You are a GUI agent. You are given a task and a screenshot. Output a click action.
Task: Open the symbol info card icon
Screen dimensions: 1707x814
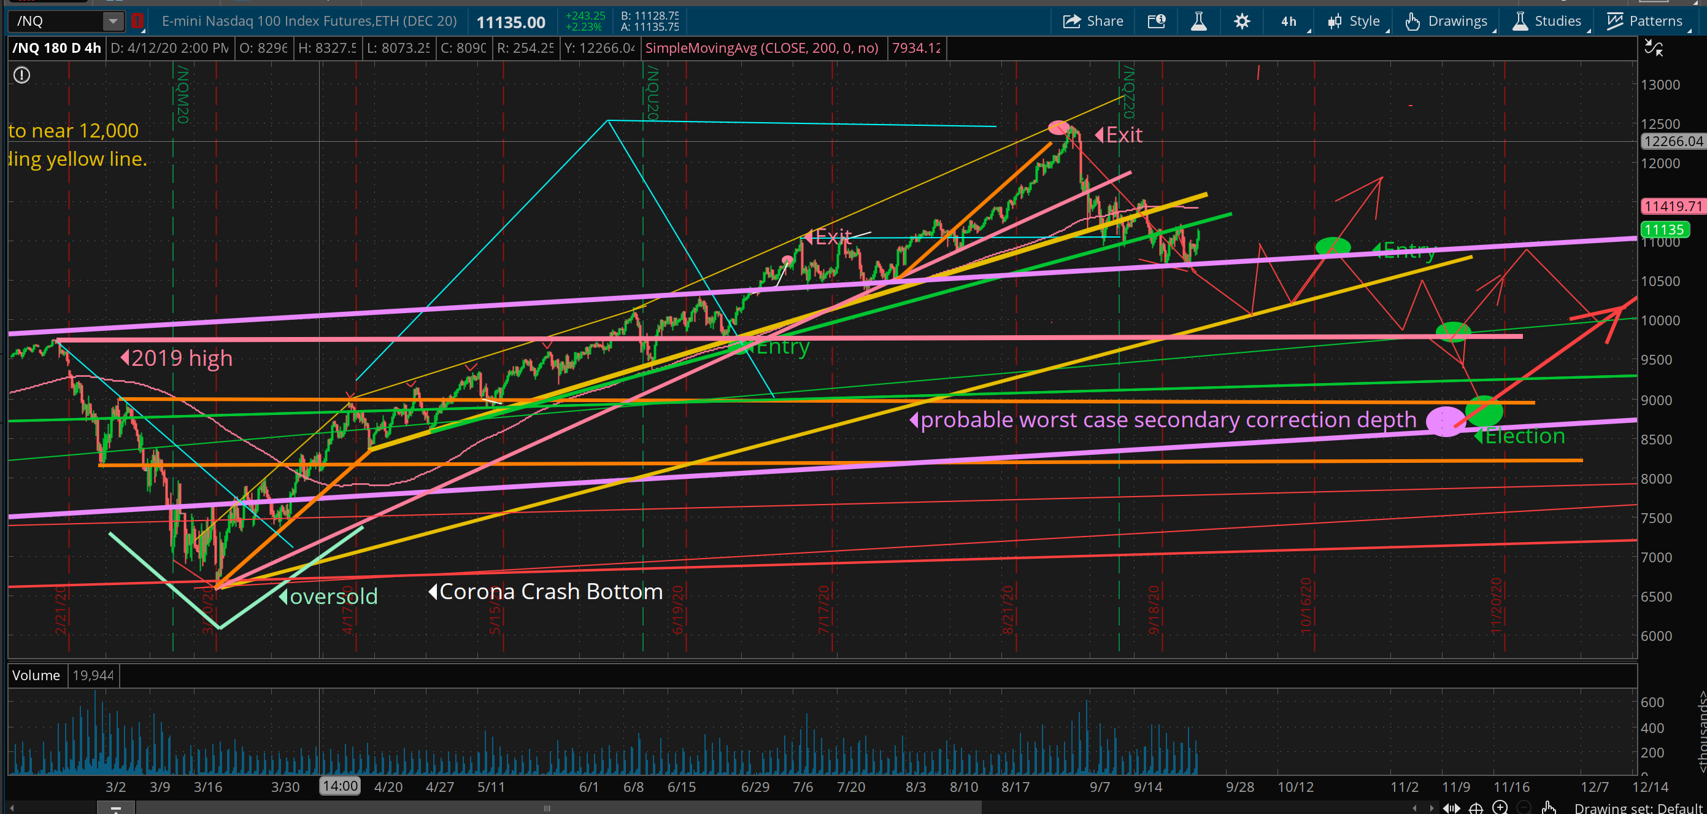(1157, 21)
